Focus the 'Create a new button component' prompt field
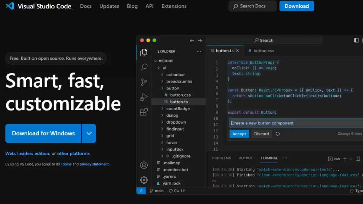 [x=296, y=123]
